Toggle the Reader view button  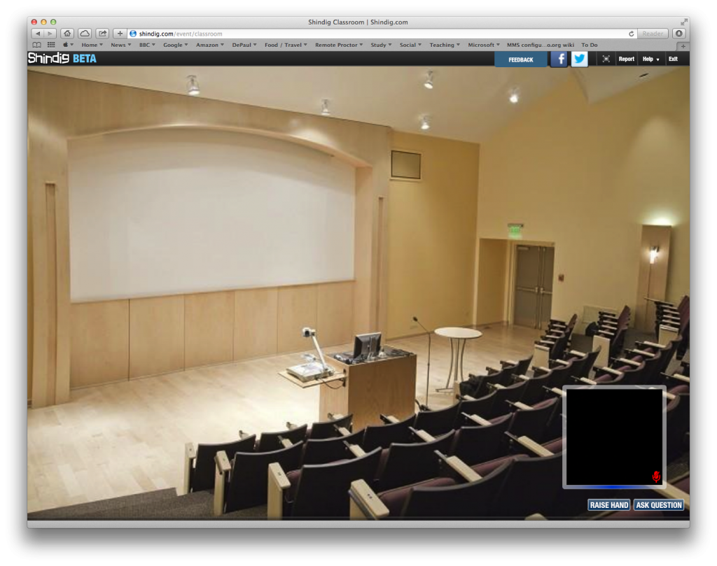[x=653, y=34]
